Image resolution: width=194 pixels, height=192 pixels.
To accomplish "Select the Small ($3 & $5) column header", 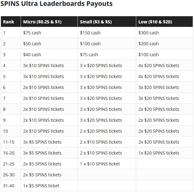I will pos(107,22).
